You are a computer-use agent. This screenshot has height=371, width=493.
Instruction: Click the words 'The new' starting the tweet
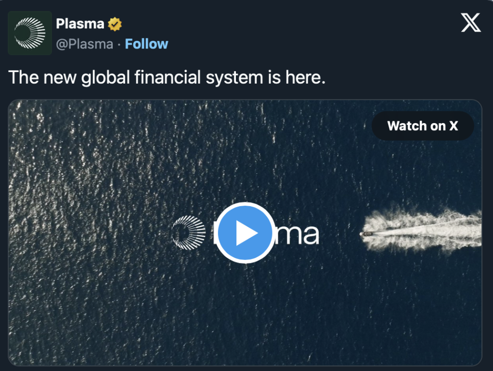pyautogui.click(x=42, y=77)
